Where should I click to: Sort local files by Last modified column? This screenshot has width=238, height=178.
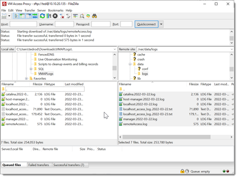(x=74, y=84)
